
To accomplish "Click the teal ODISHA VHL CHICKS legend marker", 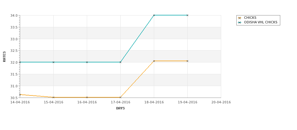I will [240, 22].
